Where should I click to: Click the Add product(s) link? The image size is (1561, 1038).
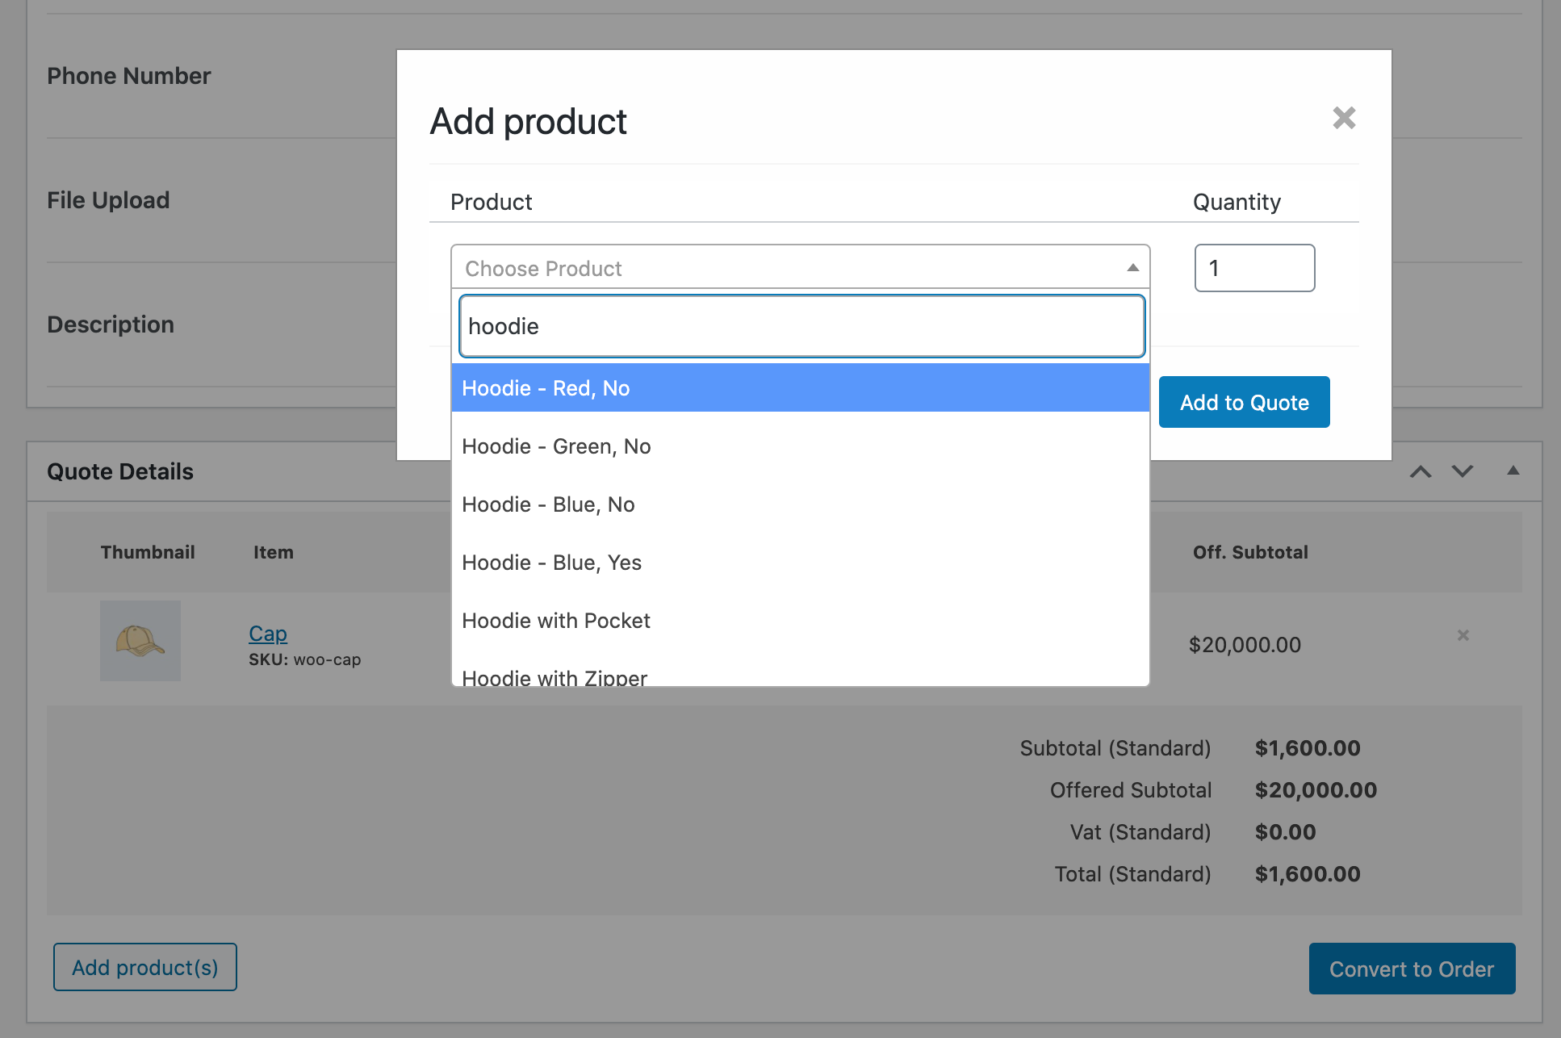pos(144,966)
